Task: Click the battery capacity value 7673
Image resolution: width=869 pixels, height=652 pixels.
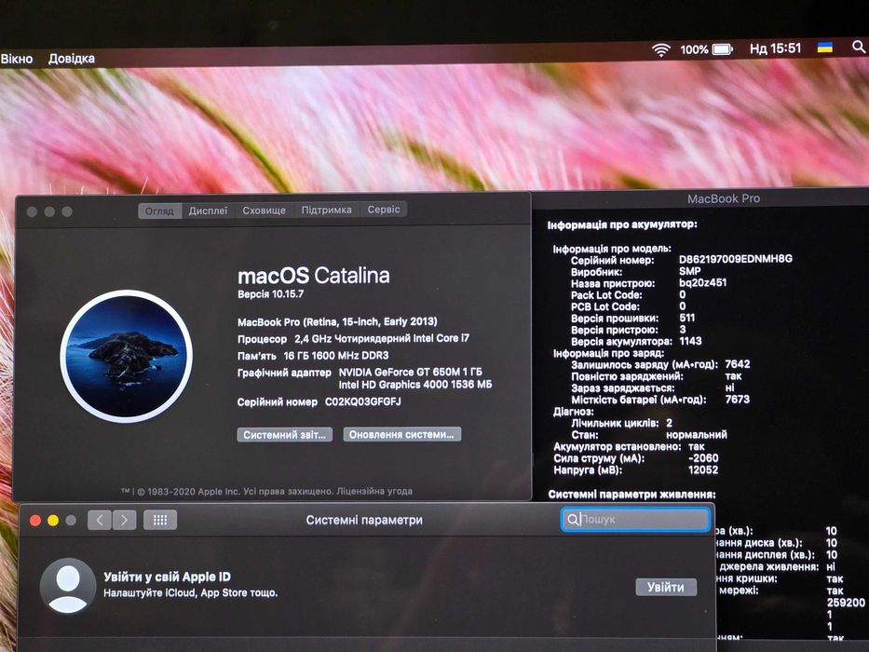Action: (738, 400)
